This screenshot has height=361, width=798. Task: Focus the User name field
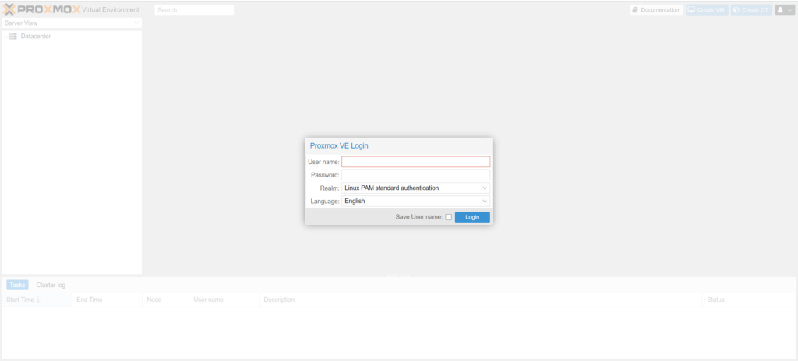click(416, 162)
